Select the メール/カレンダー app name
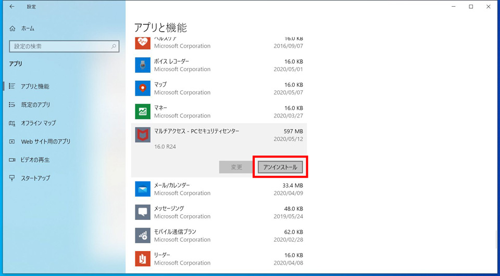This screenshot has height=276, width=500. pos(172,185)
